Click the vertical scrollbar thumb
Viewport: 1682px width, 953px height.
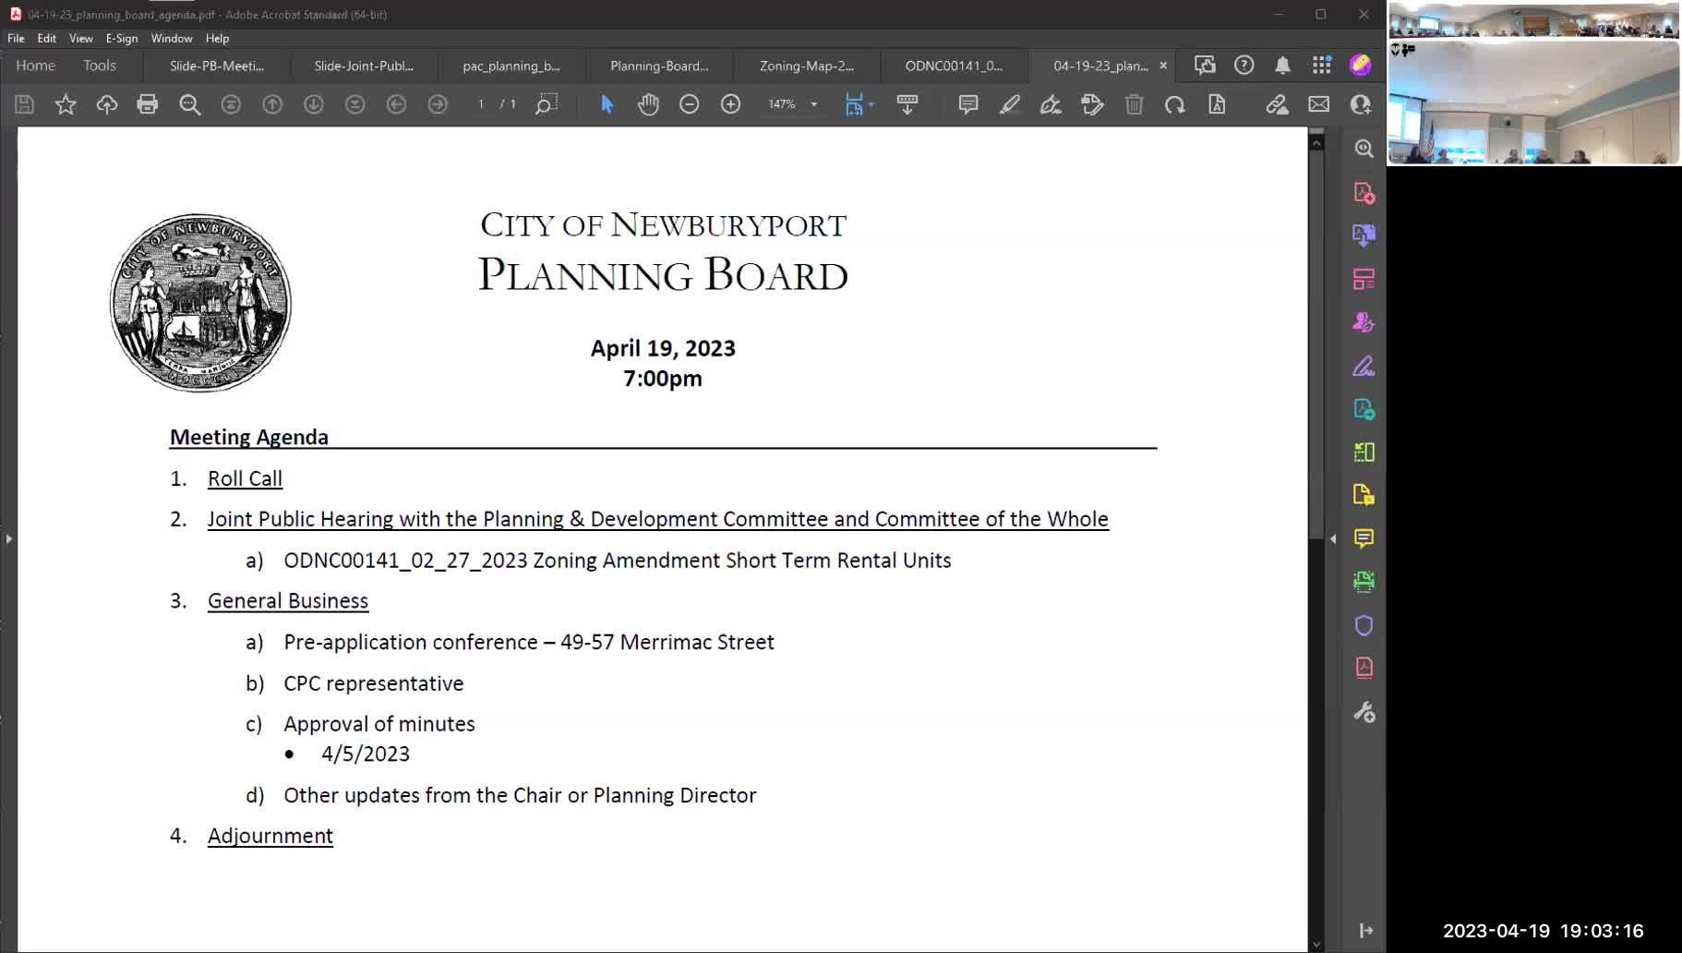click(1317, 344)
